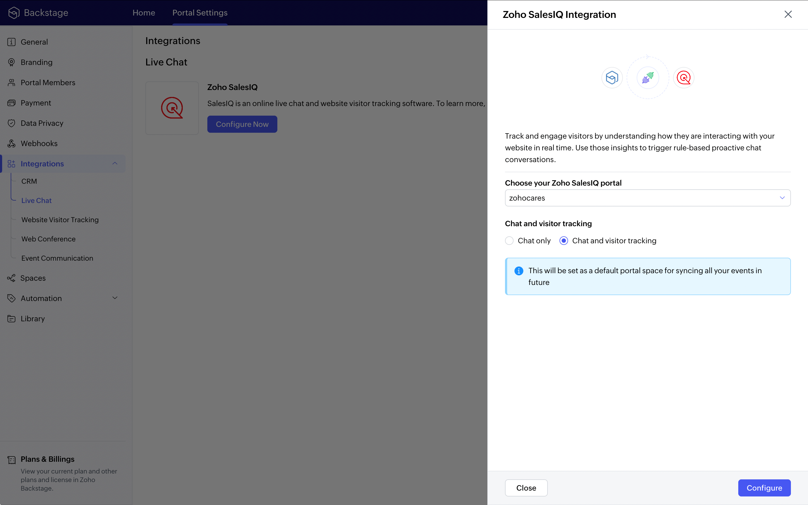The height and width of the screenshot is (505, 808).
Task: Click the Payment card icon
Action: (x=11, y=103)
